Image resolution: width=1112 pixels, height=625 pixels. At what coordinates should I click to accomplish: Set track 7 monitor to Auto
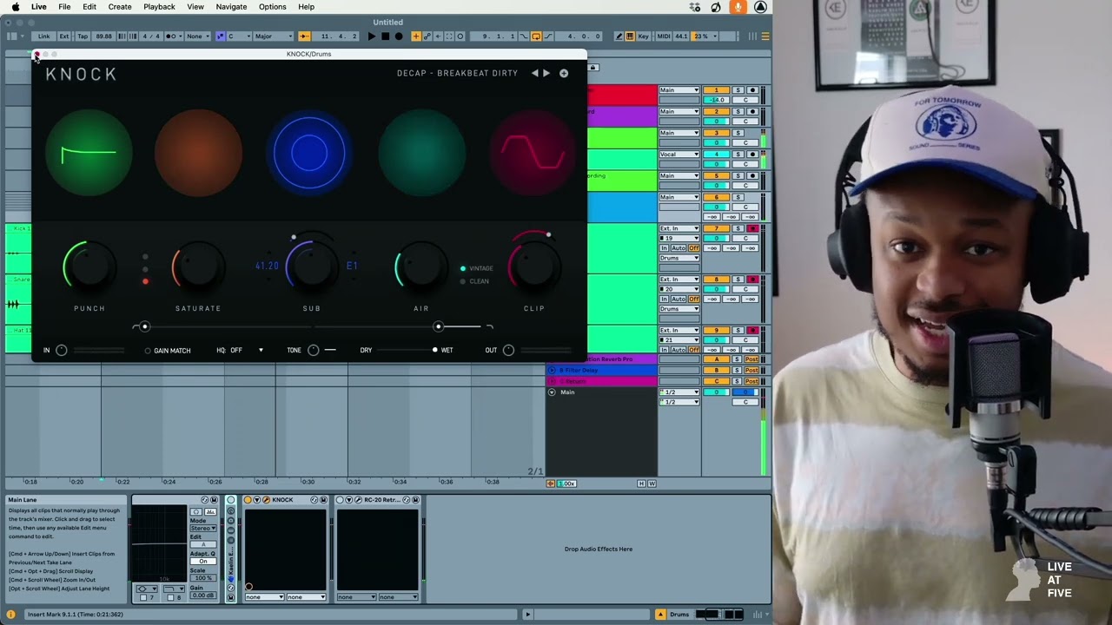(679, 248)
